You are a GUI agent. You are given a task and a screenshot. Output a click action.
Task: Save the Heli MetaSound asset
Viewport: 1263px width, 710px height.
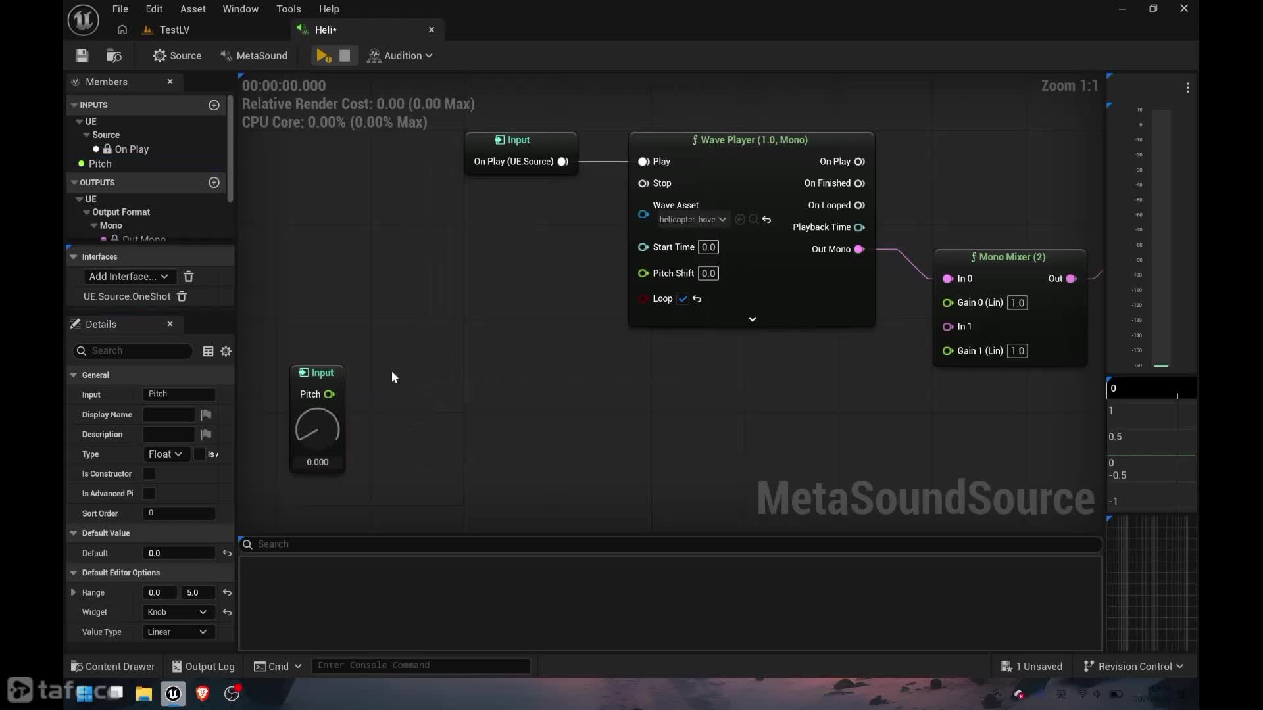82,56
